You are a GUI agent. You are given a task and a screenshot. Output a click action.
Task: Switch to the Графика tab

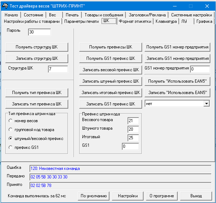click(204, 21)
